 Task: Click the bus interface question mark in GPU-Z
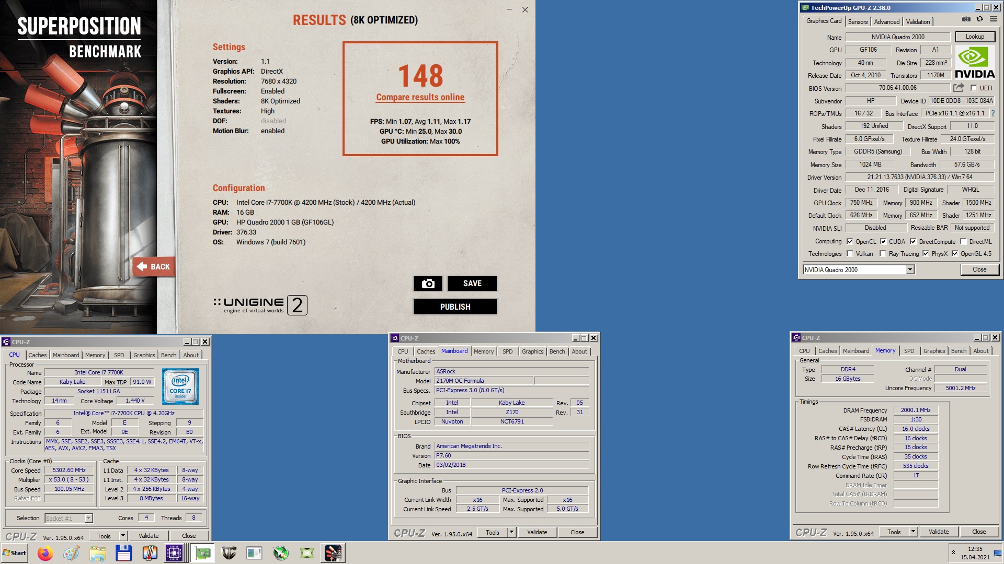coord(992,113)
